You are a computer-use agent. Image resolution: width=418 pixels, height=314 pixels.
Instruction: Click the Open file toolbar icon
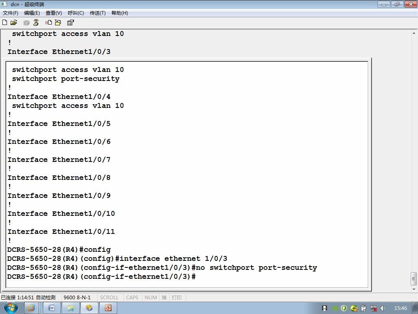pyautogui.click(x=14, y=23)
